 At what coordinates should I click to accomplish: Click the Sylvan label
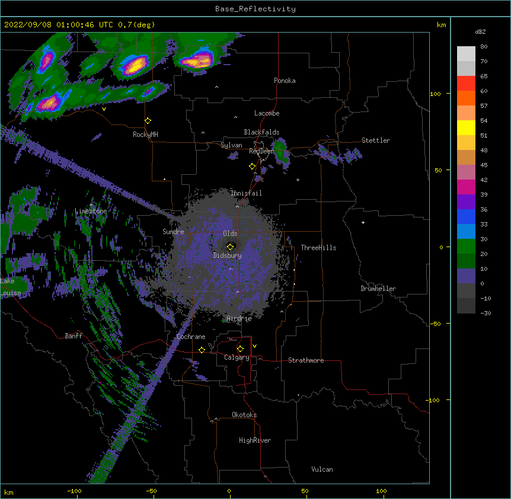pyautogui.click(x=231, y=145)
